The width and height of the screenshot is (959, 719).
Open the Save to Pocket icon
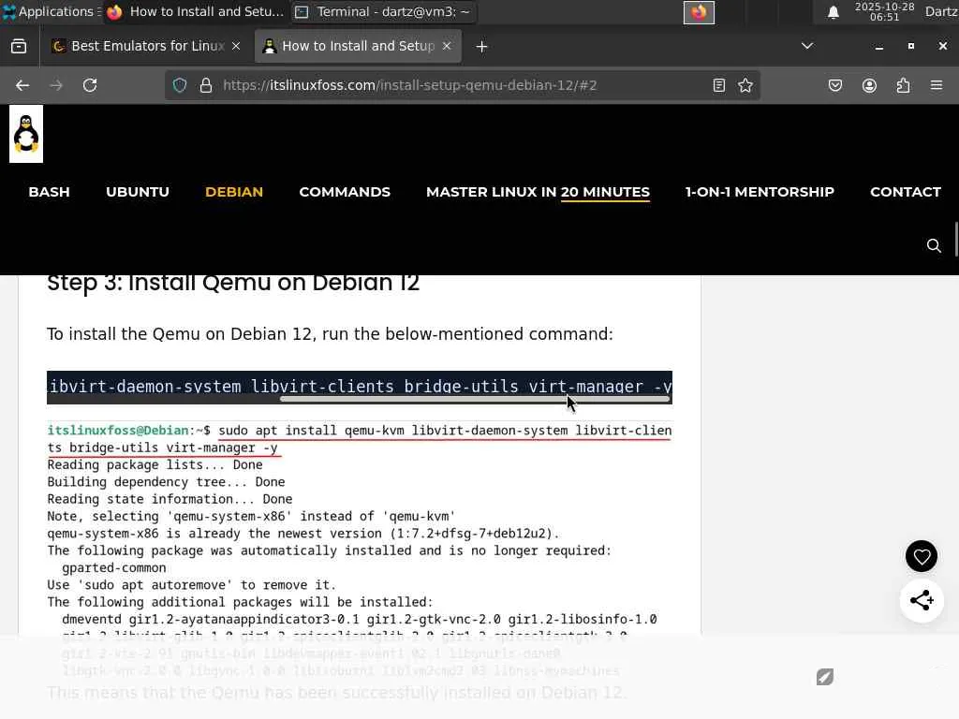tap(835, 85)
